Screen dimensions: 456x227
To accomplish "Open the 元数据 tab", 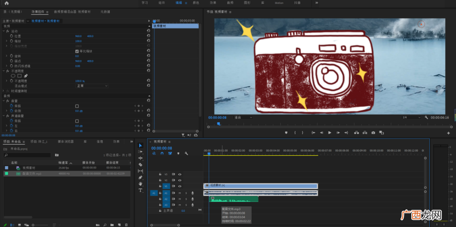I will pos(105,12).
